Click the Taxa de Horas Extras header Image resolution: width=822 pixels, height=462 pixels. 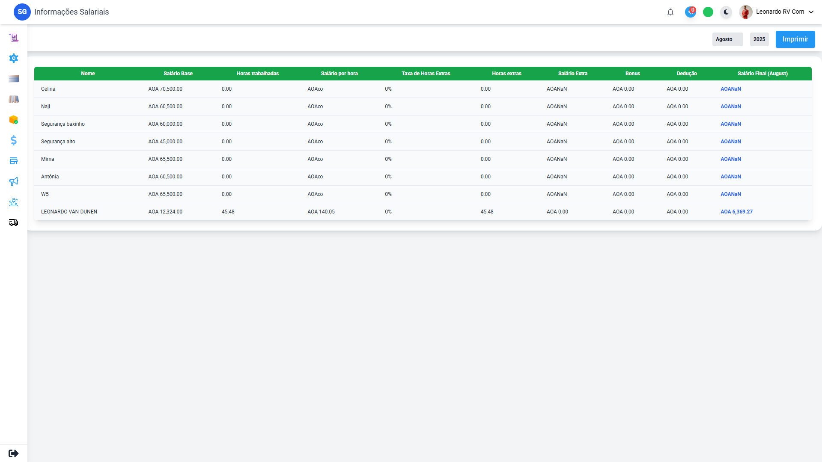[426, 74]
